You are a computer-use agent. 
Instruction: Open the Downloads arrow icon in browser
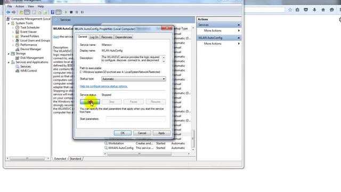pos(314,10)
